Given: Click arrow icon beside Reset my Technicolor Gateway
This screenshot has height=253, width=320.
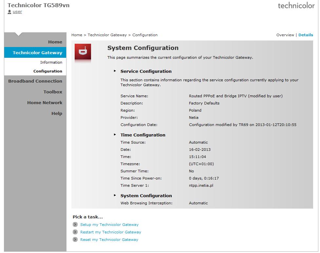Looking at the screenshot, I should (x=75, y=240).
